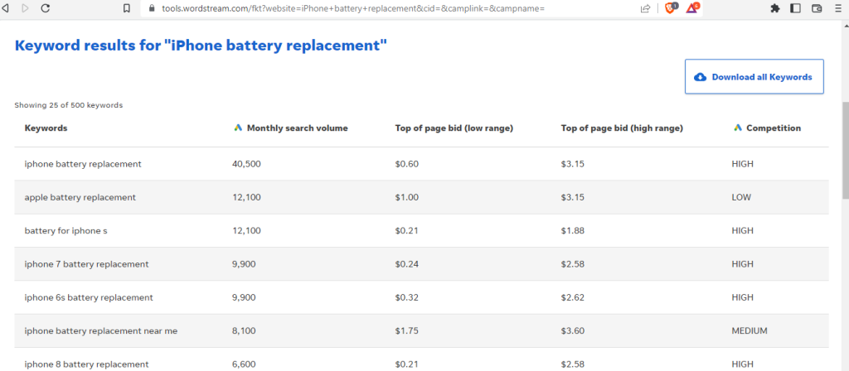Click 'Showing 25 of 500 keywords' text

[x=68, y=105]
